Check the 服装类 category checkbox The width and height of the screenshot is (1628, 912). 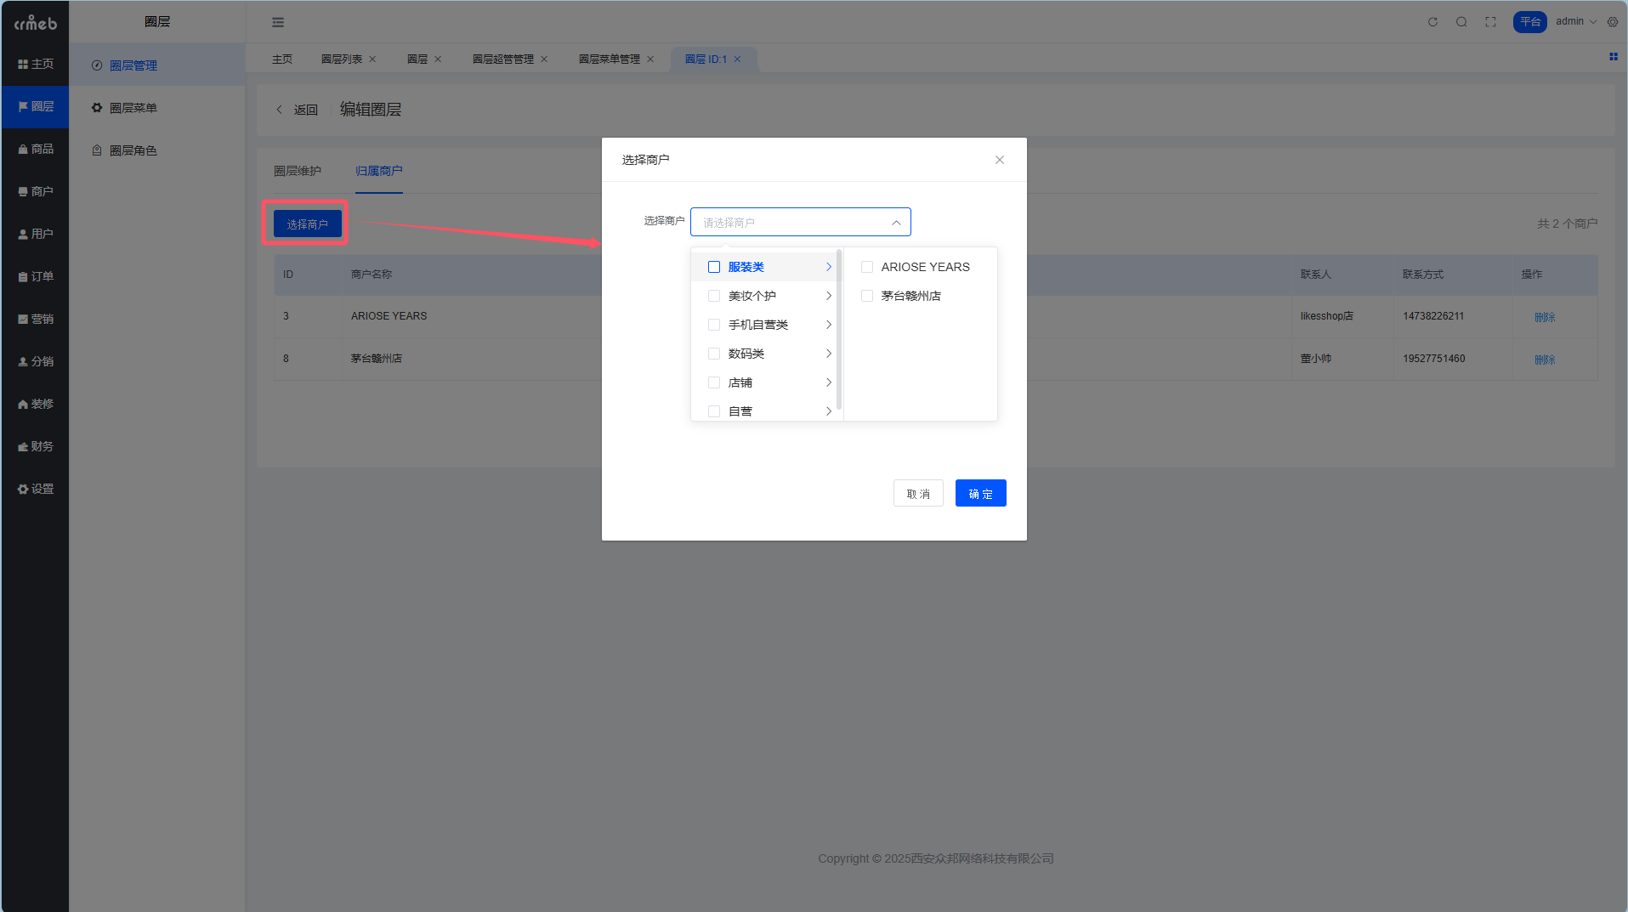(714, 267)
